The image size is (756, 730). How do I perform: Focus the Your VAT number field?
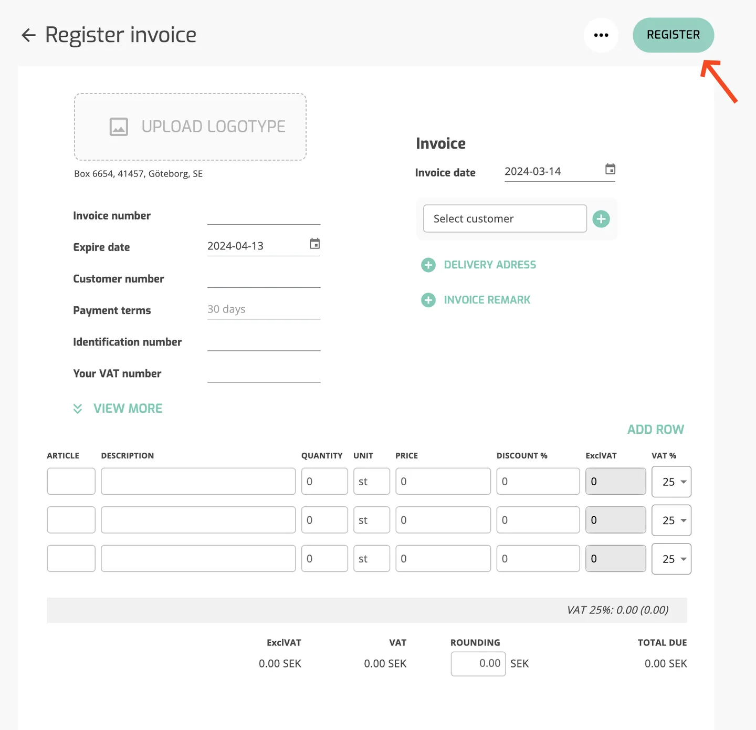[264, 373]
